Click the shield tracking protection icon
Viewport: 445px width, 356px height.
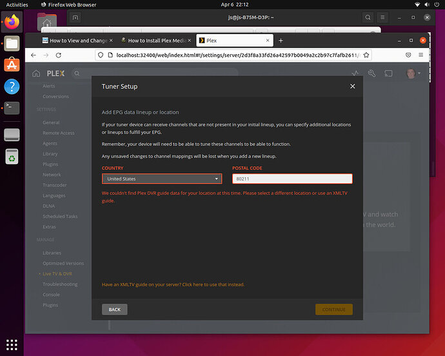pyautogui.click(x=101, y=55)
